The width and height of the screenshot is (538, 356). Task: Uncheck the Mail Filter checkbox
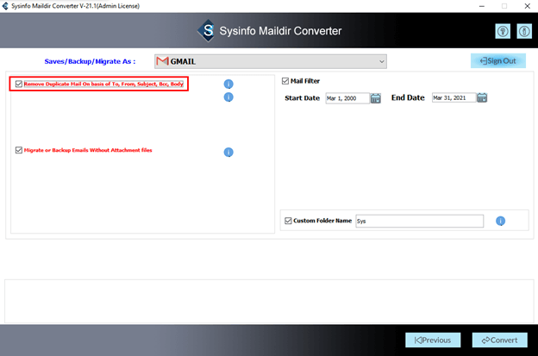coord(285,81)
